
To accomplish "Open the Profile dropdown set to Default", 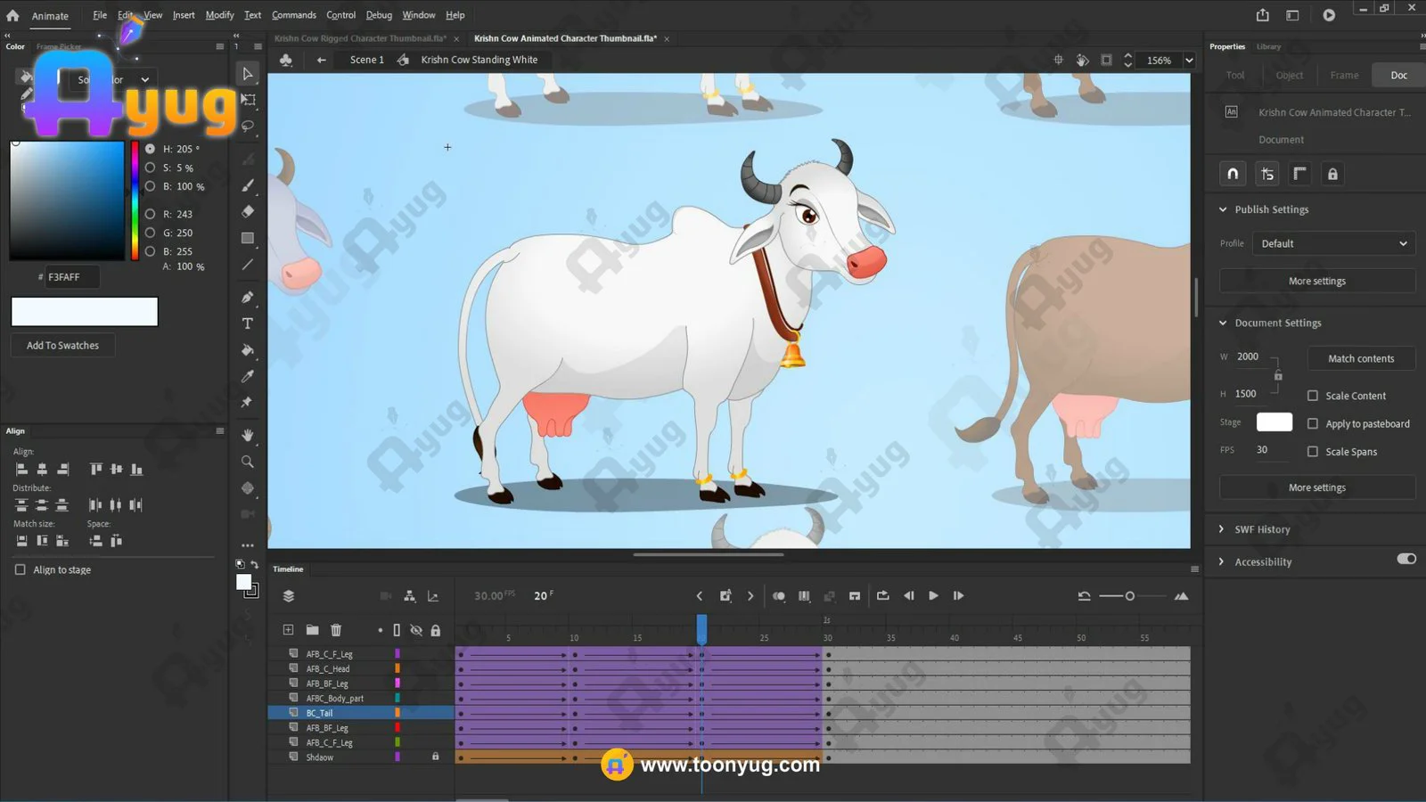I will pyautogui.click(x=1332, y=243).
